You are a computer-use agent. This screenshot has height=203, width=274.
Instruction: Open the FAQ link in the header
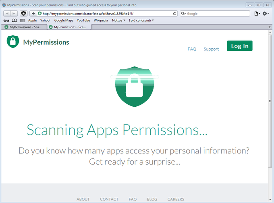192,49
